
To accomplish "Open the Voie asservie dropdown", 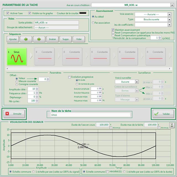I will point(169,14).
